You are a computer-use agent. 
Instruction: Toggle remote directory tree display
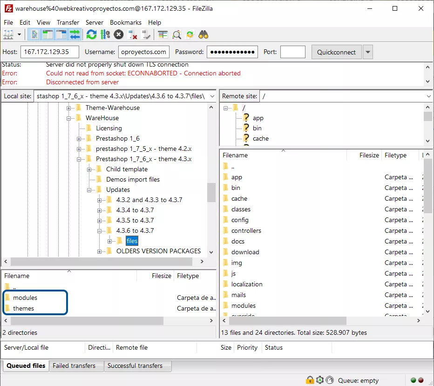pos(61,34)
